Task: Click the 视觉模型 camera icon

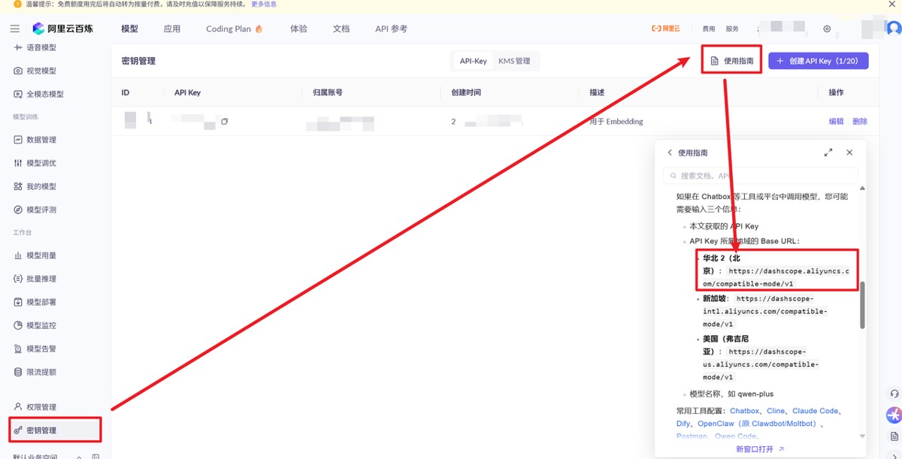Action: coord(18,71)
